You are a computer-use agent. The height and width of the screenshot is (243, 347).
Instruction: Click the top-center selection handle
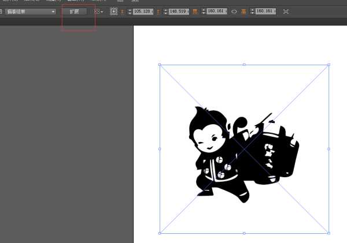[244, 65]
